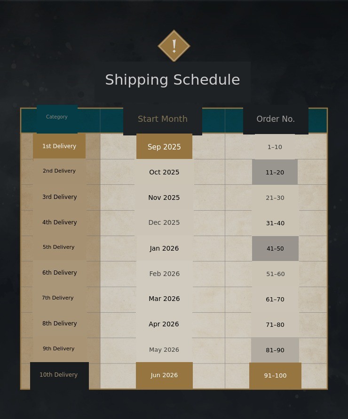Select the Jan 2026 month cell

point(164,248)
